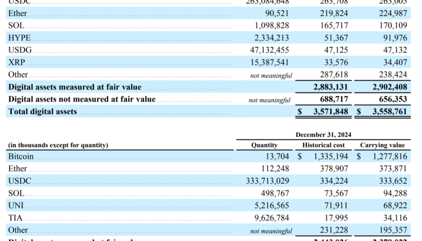422x241 pixels.
Task: Click USDC quantity 333,713,029
Action: coord(264,181)
